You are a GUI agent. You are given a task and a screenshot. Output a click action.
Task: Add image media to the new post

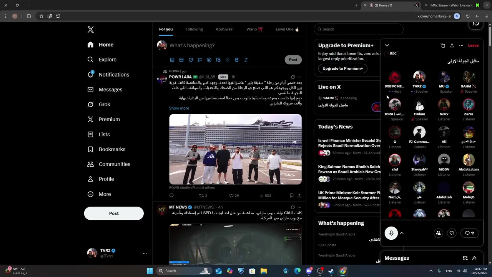[172, 60]
